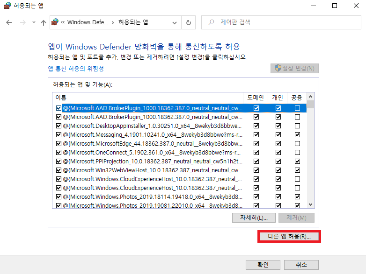The height and width of the screenshot is (274, 366).
Task: Click the Windows Defe... breadcrumb
Action: (88, 22)
